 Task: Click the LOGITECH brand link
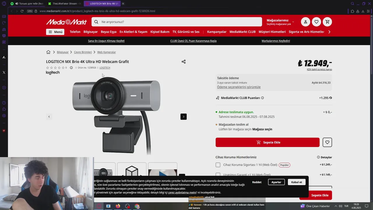(x=105, y=68)
